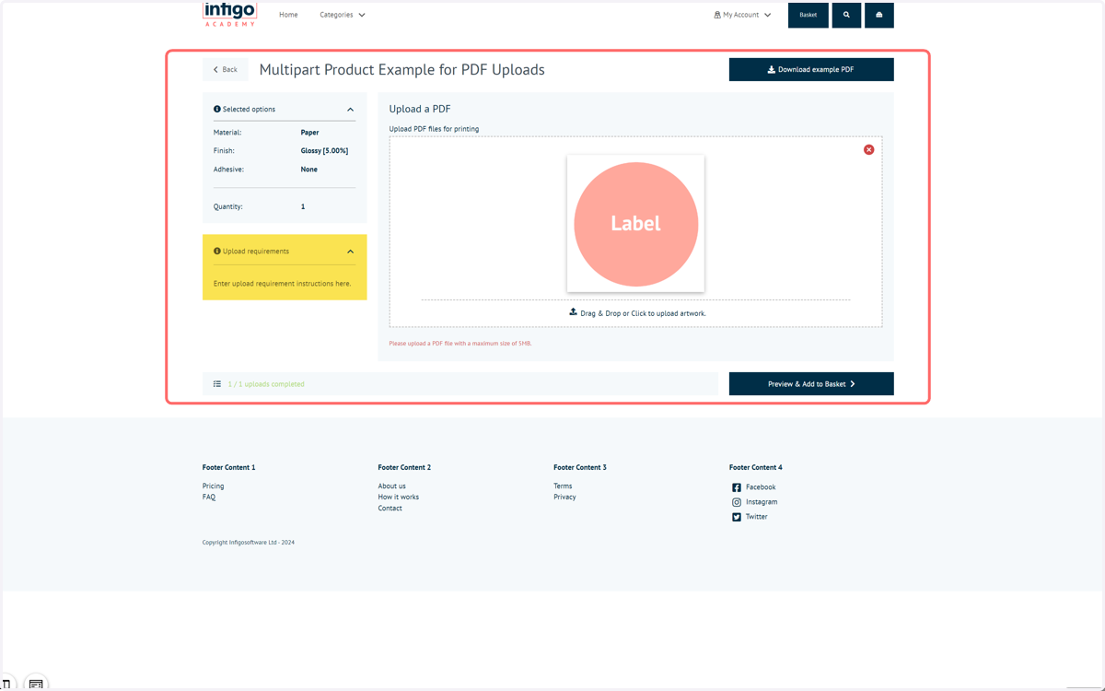The image size is (1105, 691).
Task: Go Back using the Back button
Action: click(x=226, y=69)
